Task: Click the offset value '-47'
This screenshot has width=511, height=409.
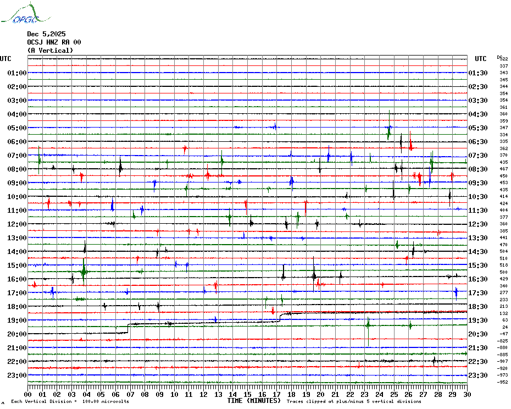Action: click(504, 334)
